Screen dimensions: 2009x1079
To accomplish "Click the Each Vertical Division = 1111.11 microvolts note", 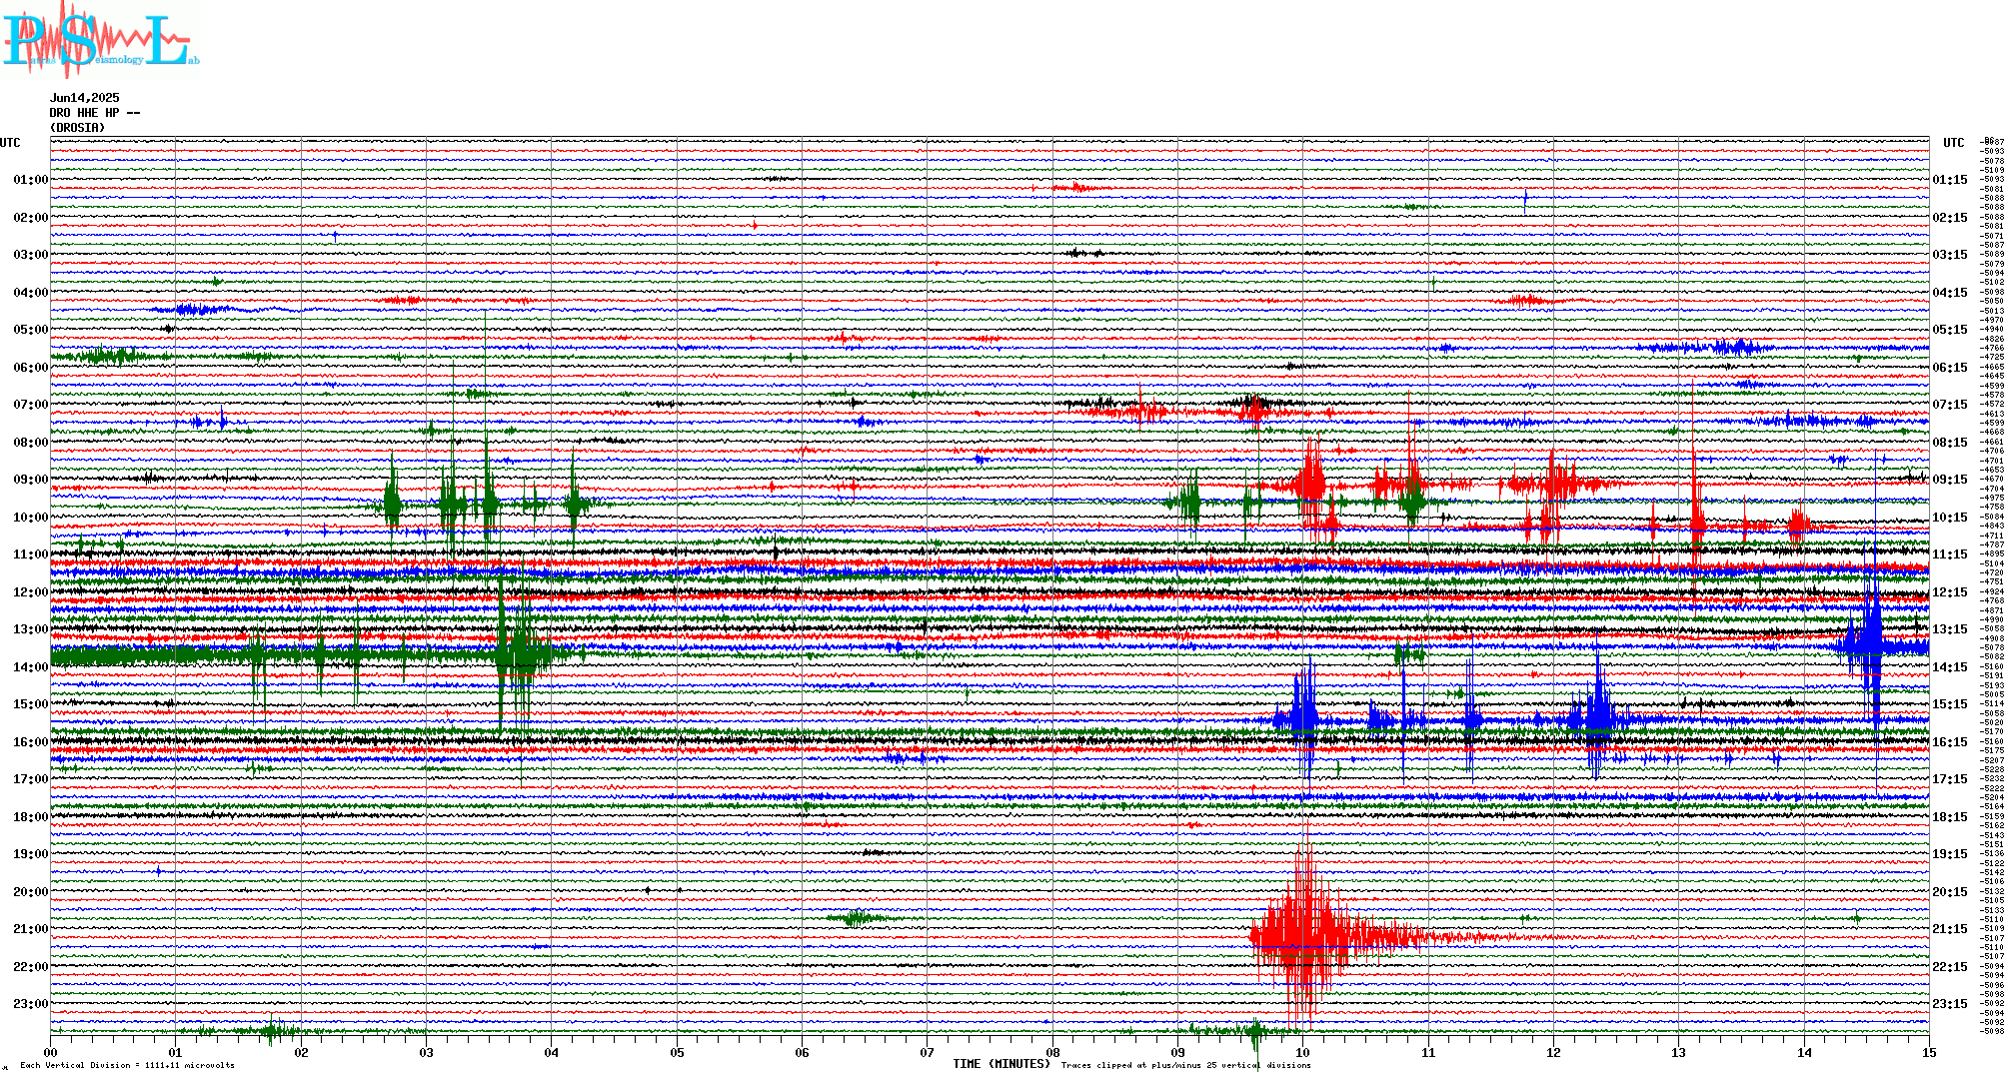I will 127,1065.
